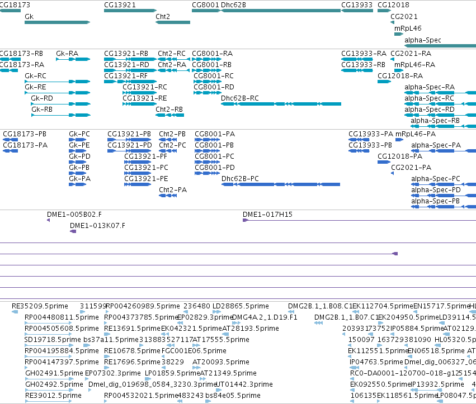Open BAC end DME1-013K07.F

click(97, 226)
